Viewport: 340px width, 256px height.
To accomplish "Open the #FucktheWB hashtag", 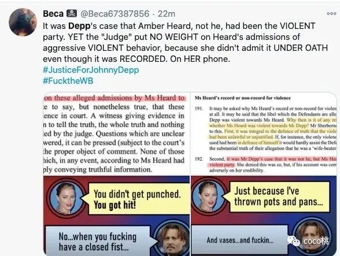I will (x=68, y=81).
